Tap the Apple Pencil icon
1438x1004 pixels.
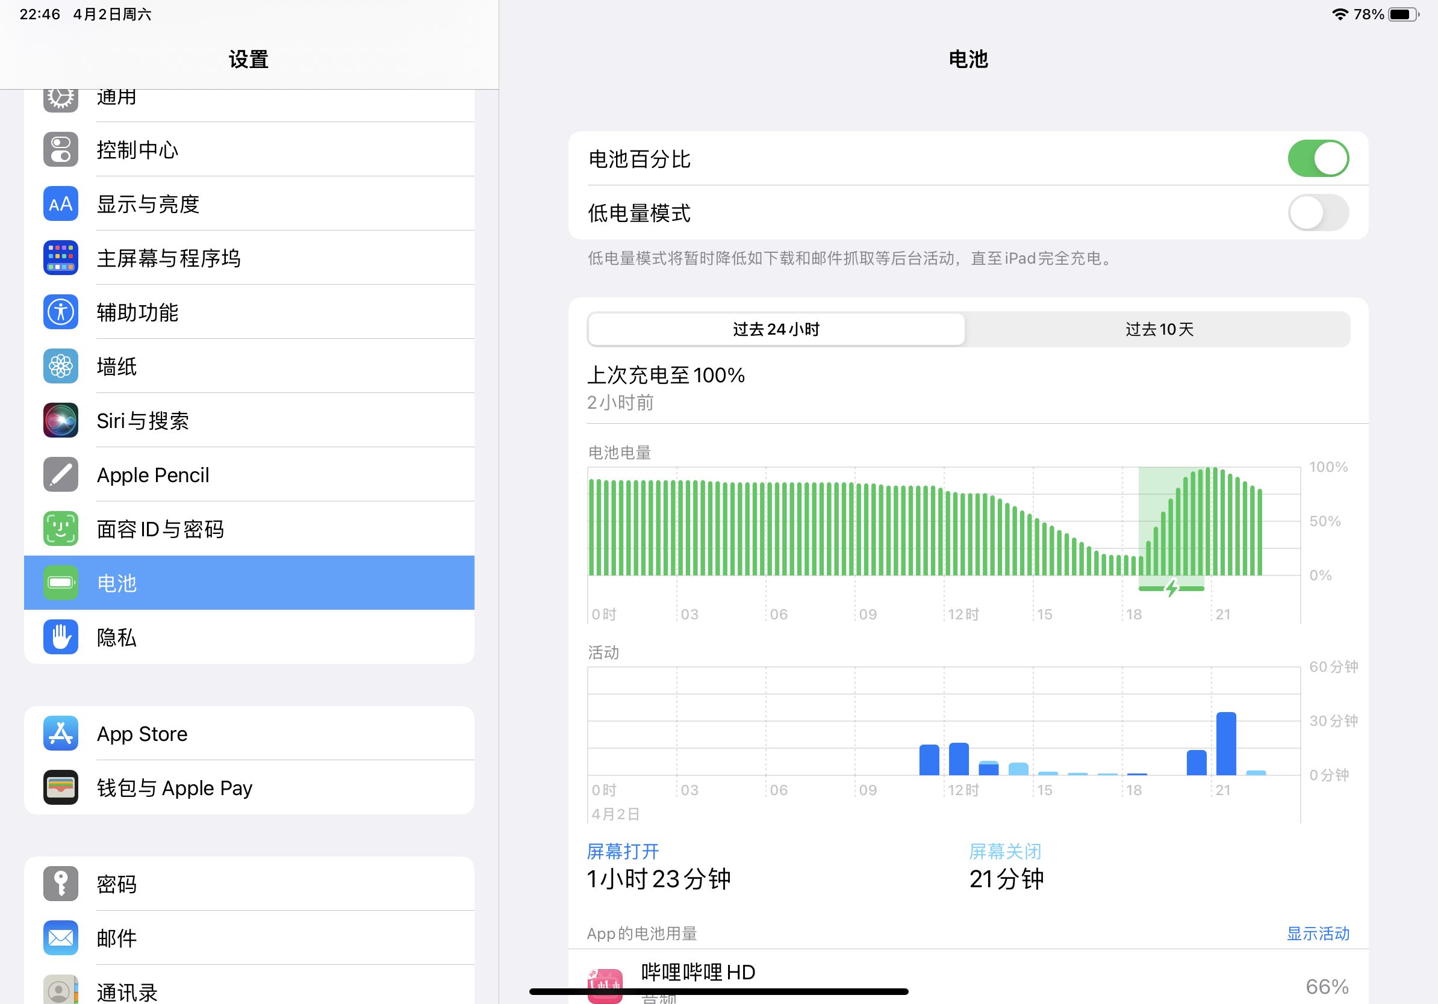click(x=61, y=474)
